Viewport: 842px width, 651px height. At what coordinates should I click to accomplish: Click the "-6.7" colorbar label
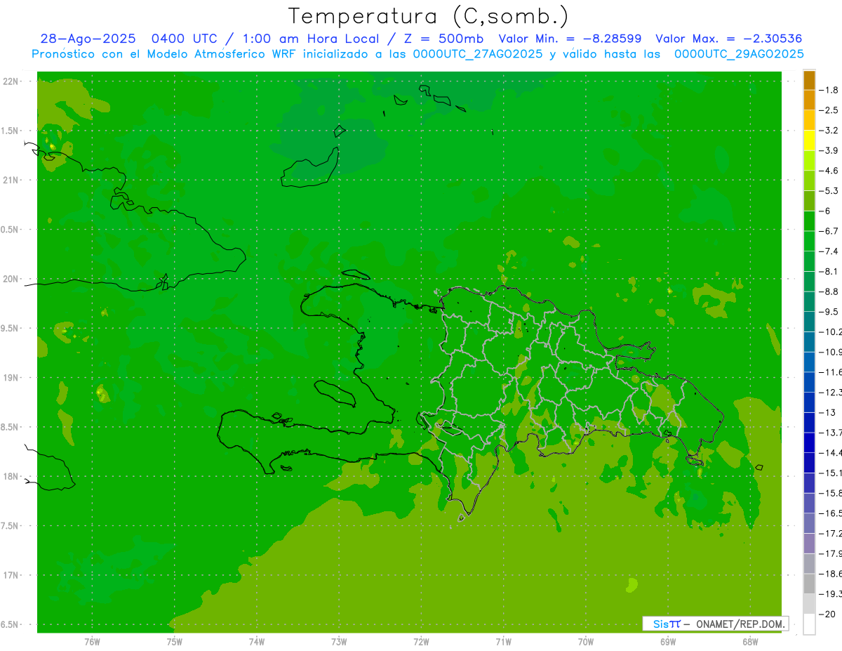(x=829, y=231)
